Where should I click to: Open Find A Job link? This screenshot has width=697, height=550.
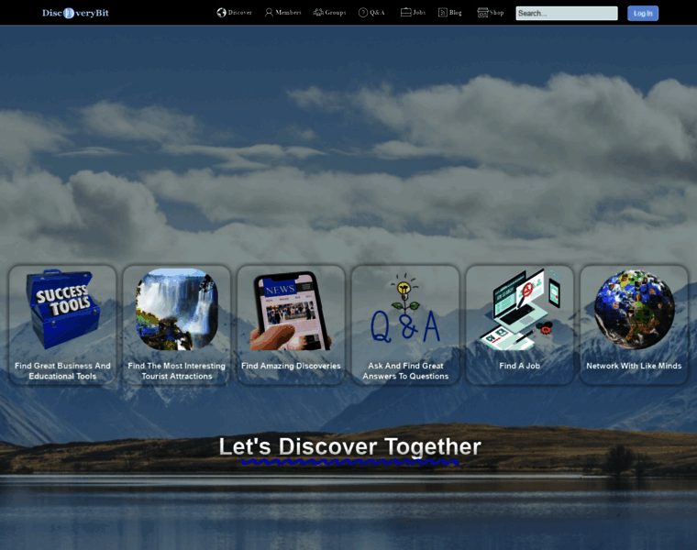coord(520,366)
